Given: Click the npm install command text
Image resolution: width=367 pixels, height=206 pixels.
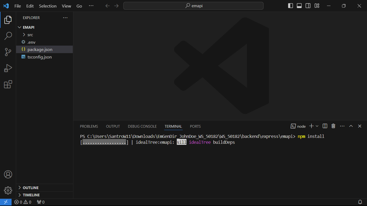Looking at the screenshot, I should [x=311, y=136].
